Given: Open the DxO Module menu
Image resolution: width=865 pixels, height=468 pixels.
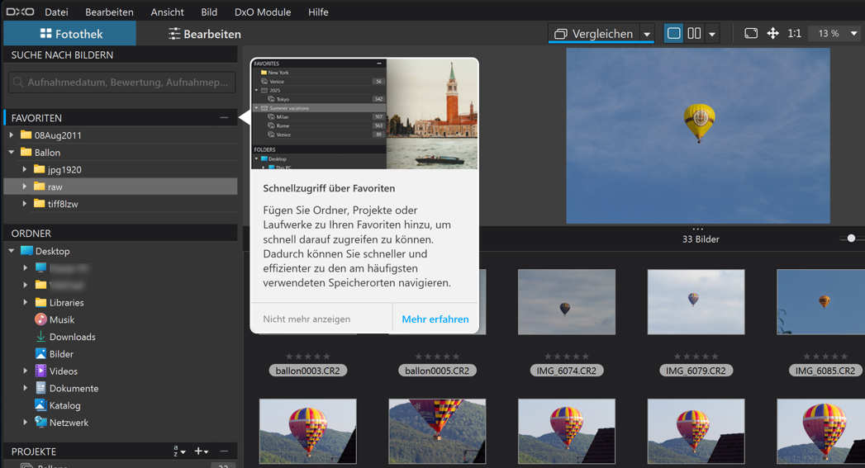Looking at the screenshot, I should click(263, 12).
